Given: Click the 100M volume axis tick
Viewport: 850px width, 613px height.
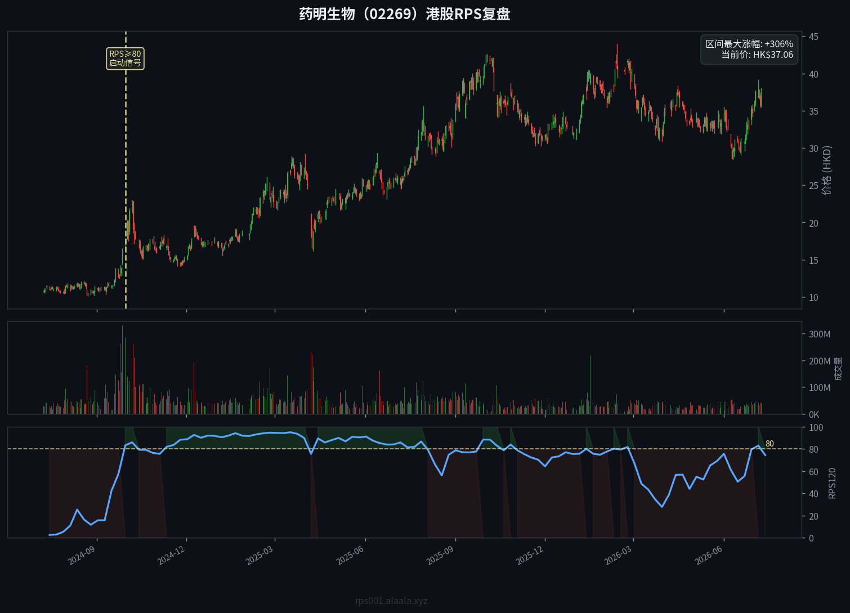Looking at the screenshot, I should 819,387.
